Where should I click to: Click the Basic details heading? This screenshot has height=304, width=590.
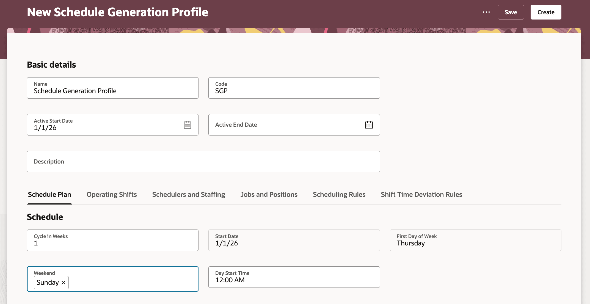tap(51, 65)
